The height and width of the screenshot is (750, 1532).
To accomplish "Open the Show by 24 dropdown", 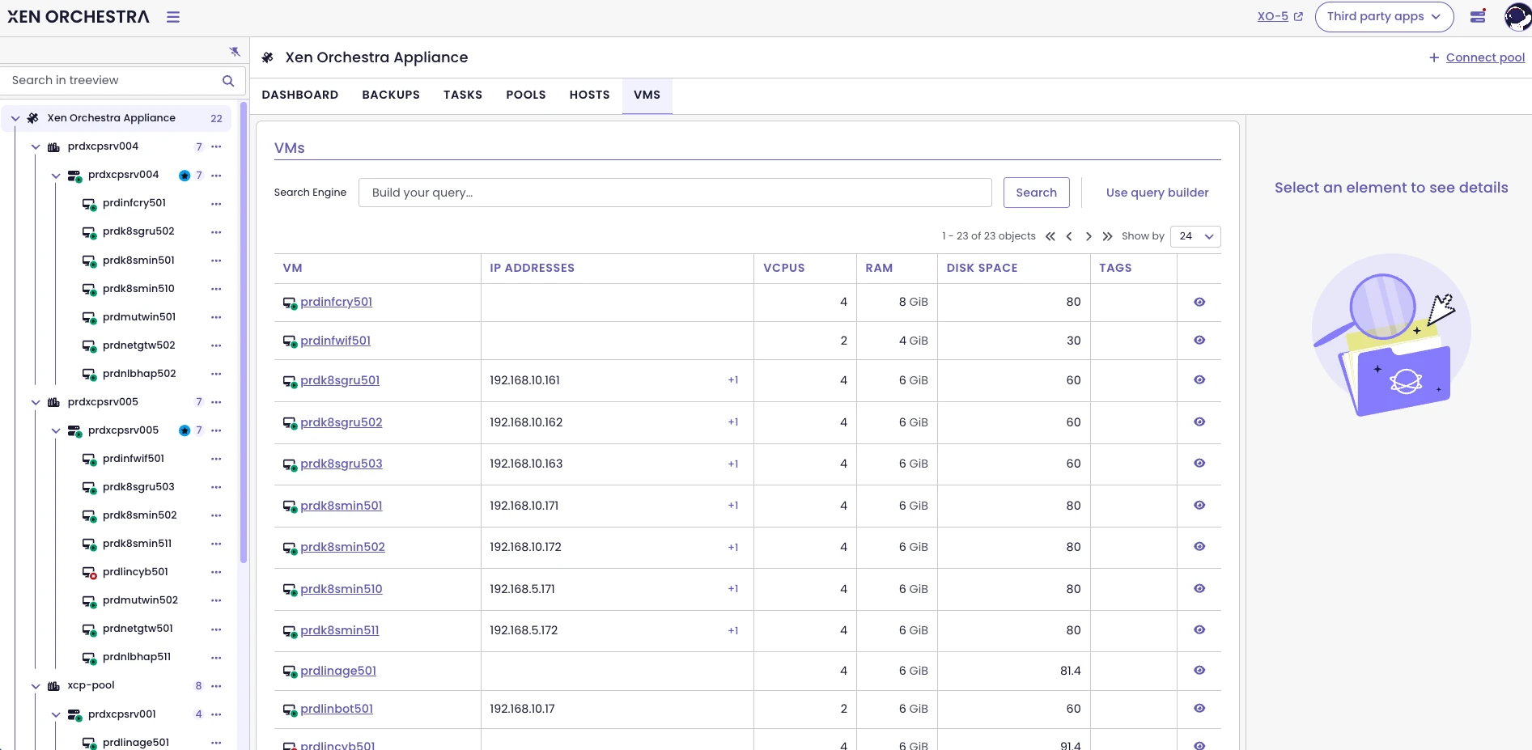I will pyautogui.click(x=1195, y=236).
